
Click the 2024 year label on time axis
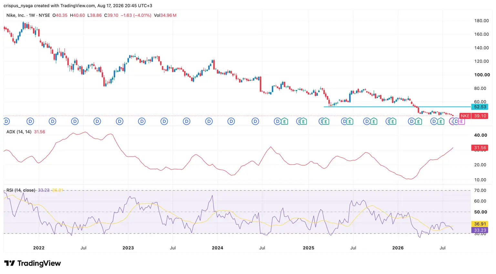tap(217, 248)
